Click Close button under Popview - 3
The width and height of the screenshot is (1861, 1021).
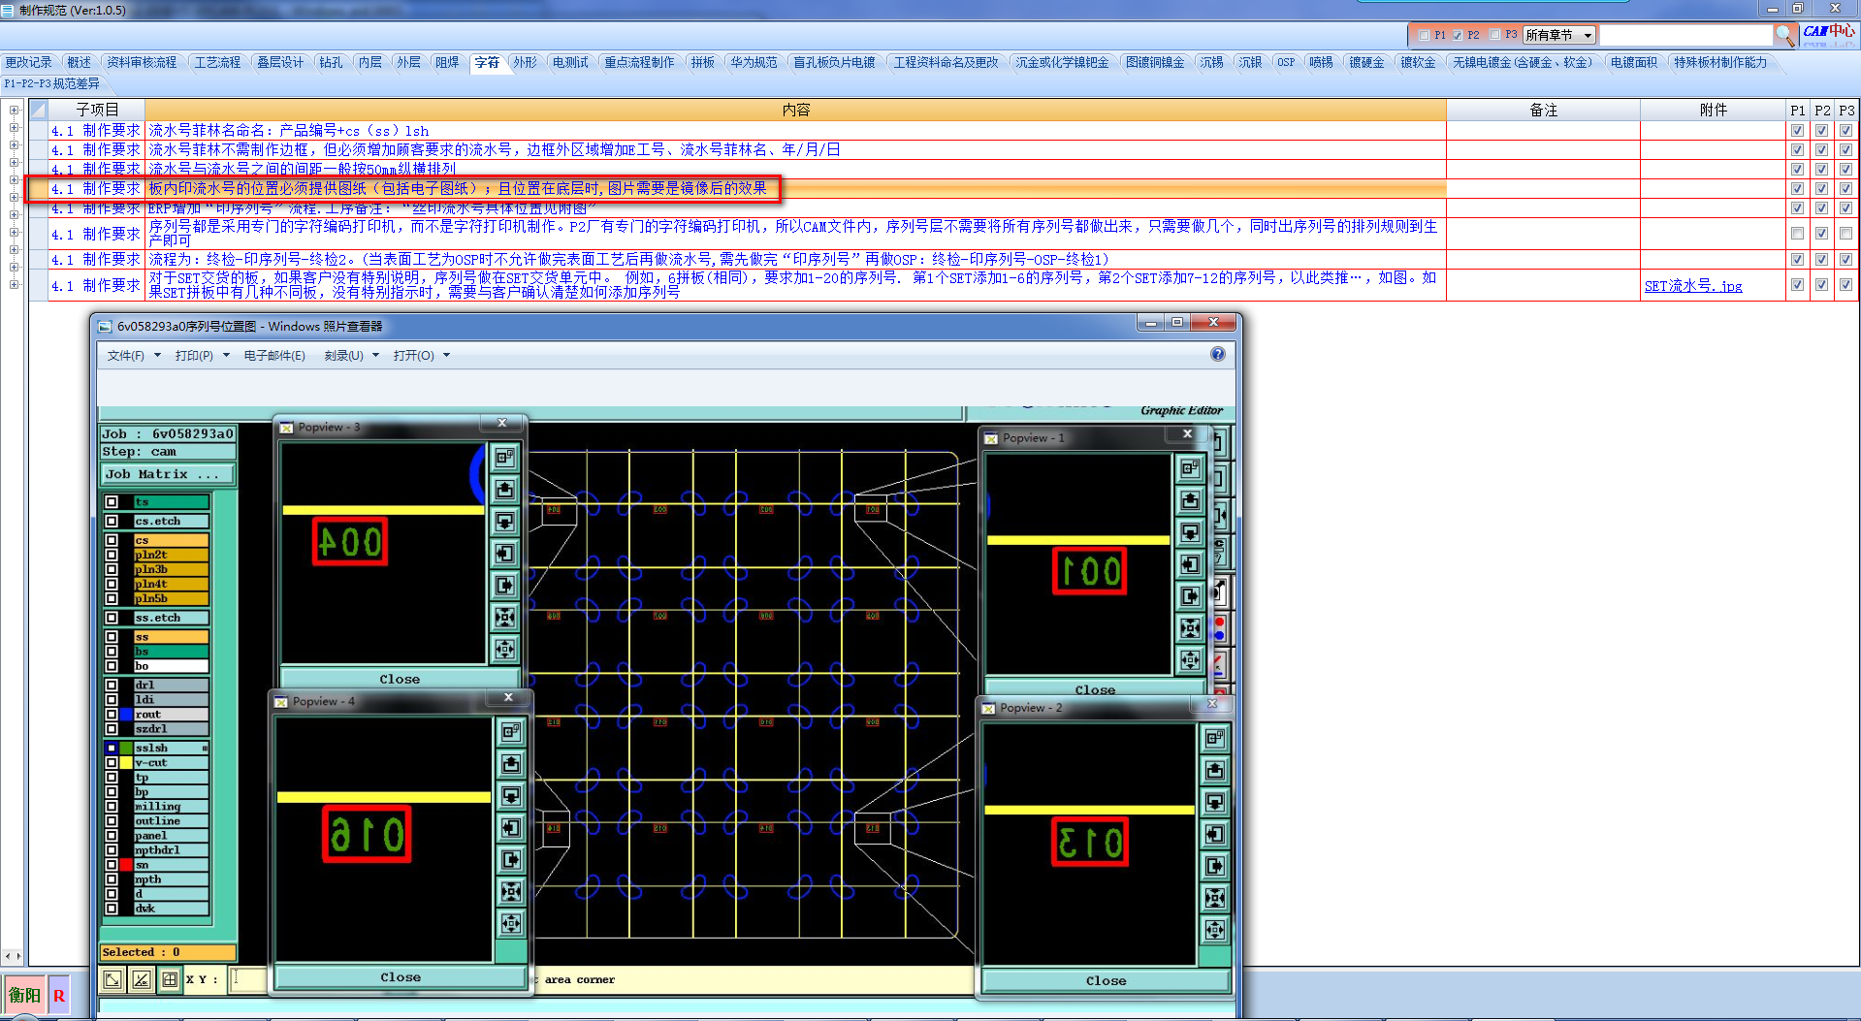click(x=400, y=679)
